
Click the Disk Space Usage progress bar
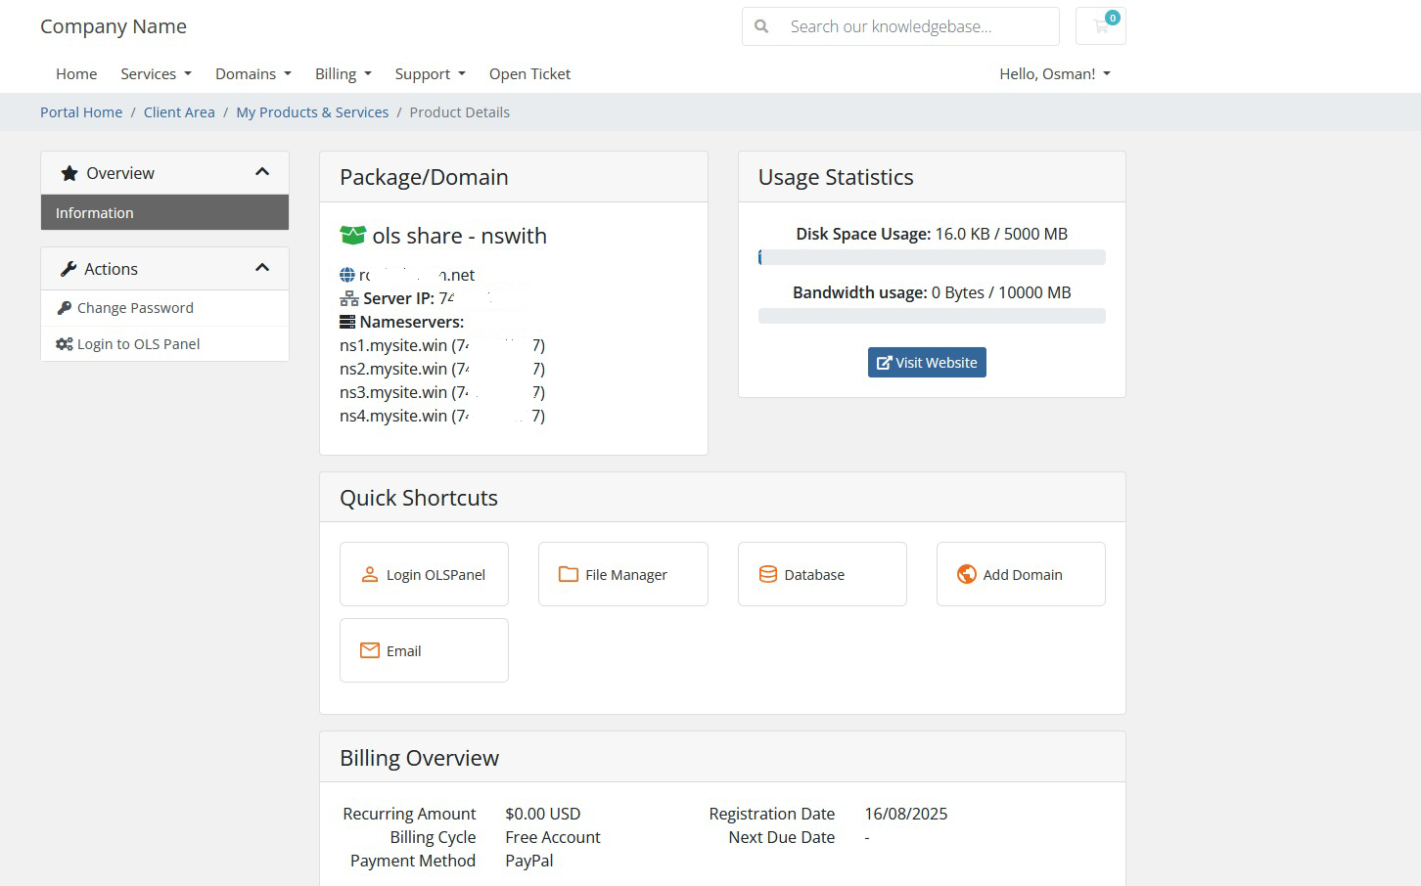click(x=932, y=257)
